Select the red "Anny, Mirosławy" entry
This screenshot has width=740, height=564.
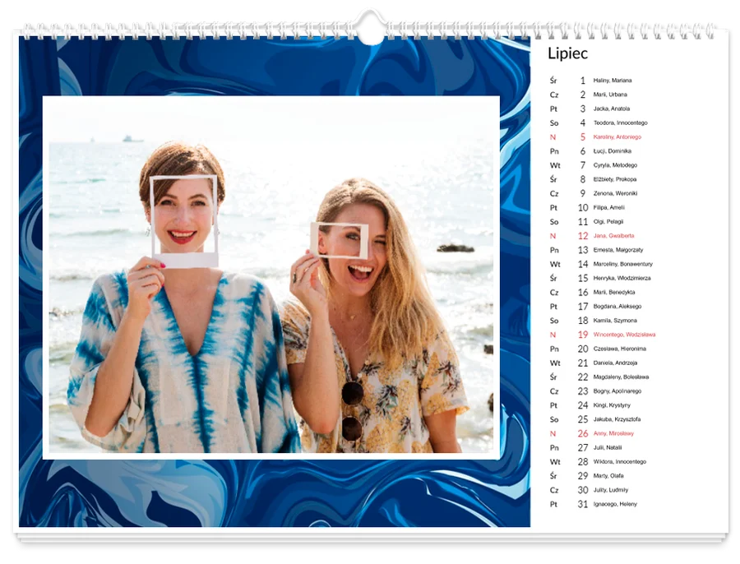(x=613, y=434)
